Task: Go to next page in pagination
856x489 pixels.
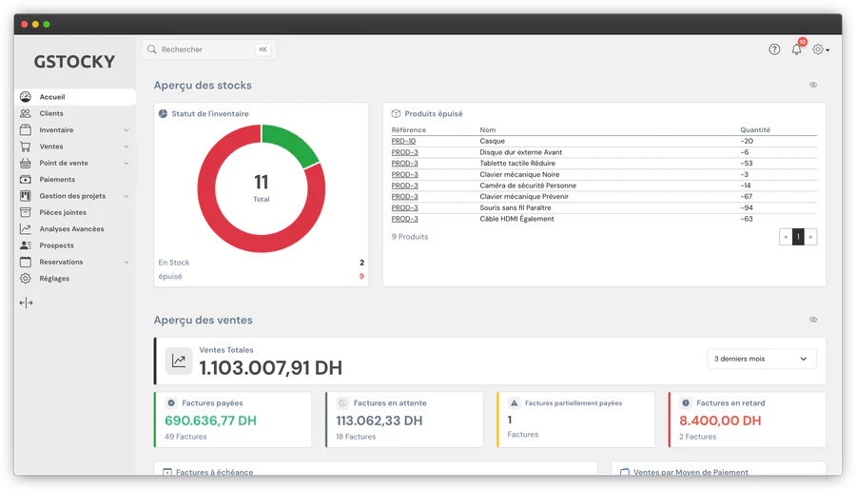Action: [x=810, y=237]
